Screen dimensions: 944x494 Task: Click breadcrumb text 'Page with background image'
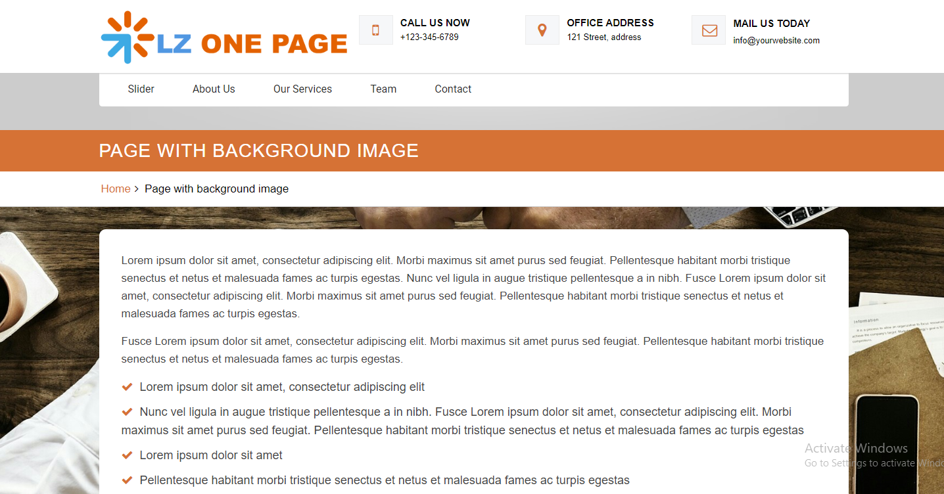coord(217,189)
